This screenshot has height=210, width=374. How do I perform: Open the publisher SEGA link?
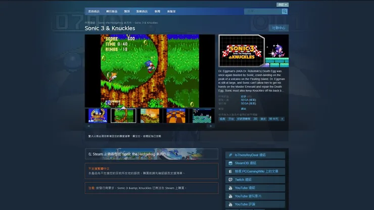pyautogui.click(x=248, y=103)
